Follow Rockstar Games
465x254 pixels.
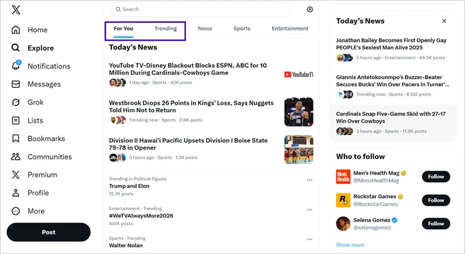(436, 200)
